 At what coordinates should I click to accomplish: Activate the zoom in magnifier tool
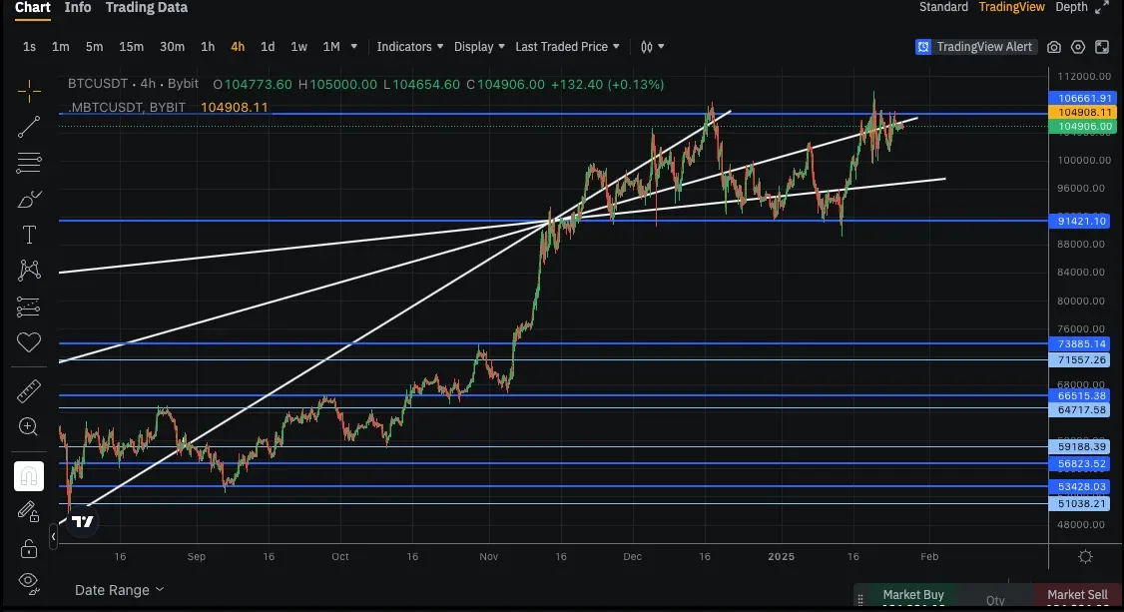[x=29, y=427]
